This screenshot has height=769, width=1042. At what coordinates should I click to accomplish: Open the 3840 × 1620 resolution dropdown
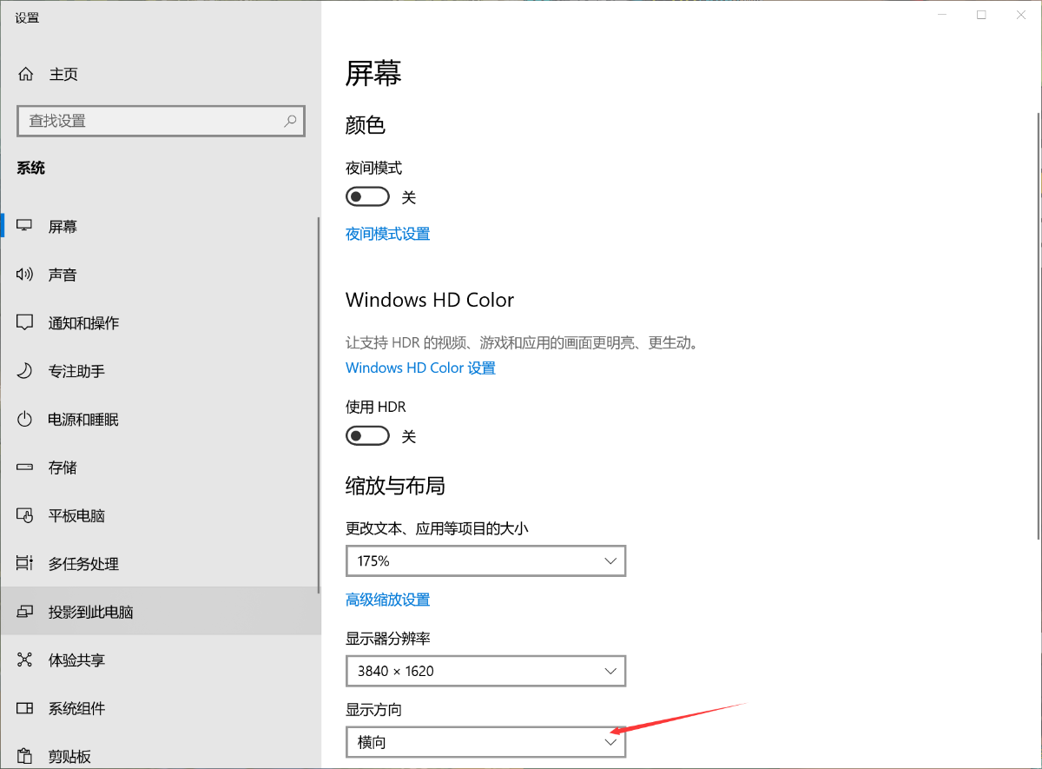pyautogui.click(x=485, y=671)
